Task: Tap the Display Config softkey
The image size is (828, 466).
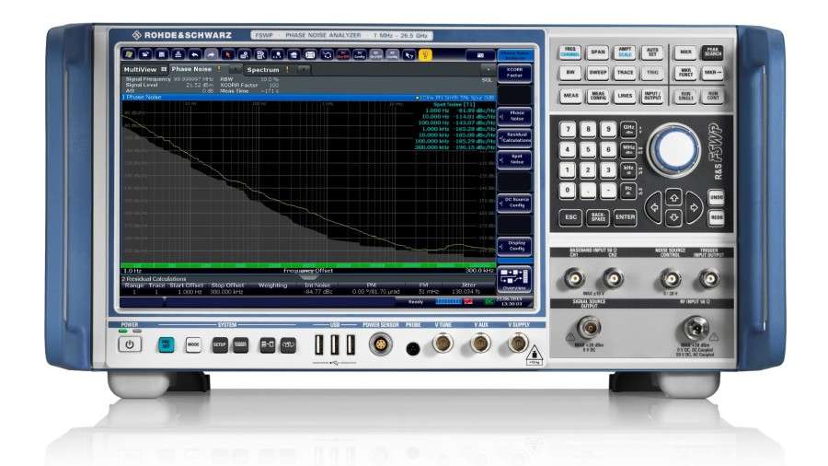Action: click(514, 246)
